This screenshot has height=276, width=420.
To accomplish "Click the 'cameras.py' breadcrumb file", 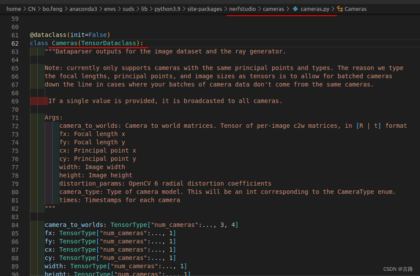I will [315, 9].
